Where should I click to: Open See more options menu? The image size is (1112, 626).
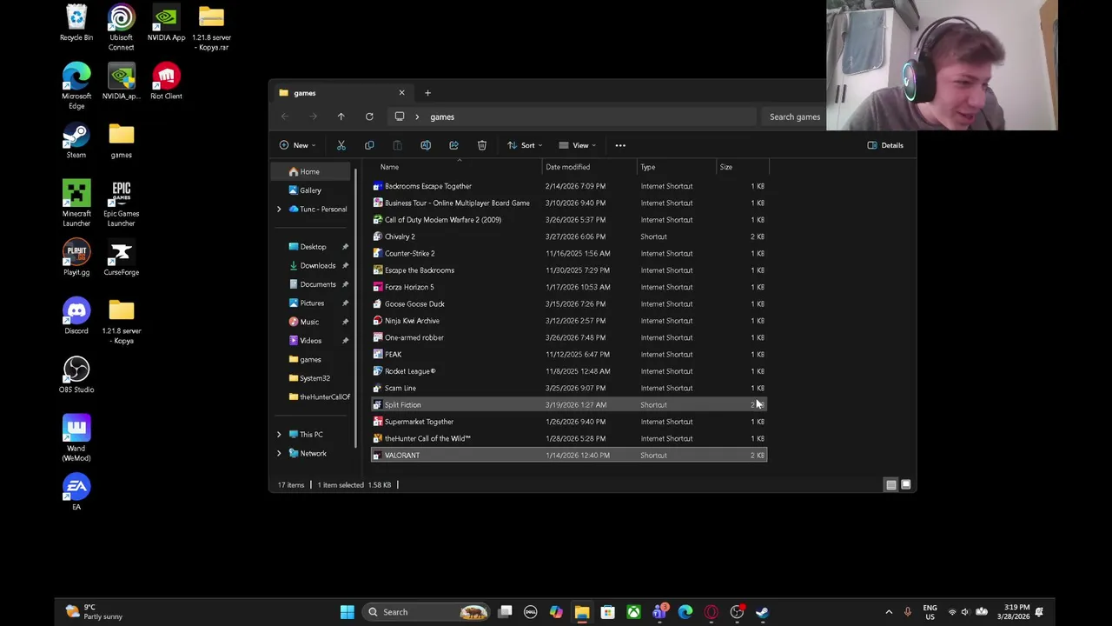tap(620, 145)
